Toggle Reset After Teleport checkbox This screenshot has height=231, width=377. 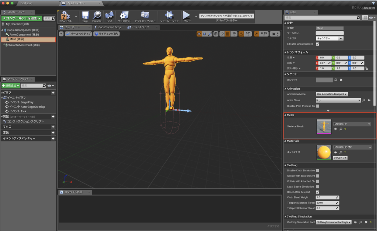pos(318,192)
